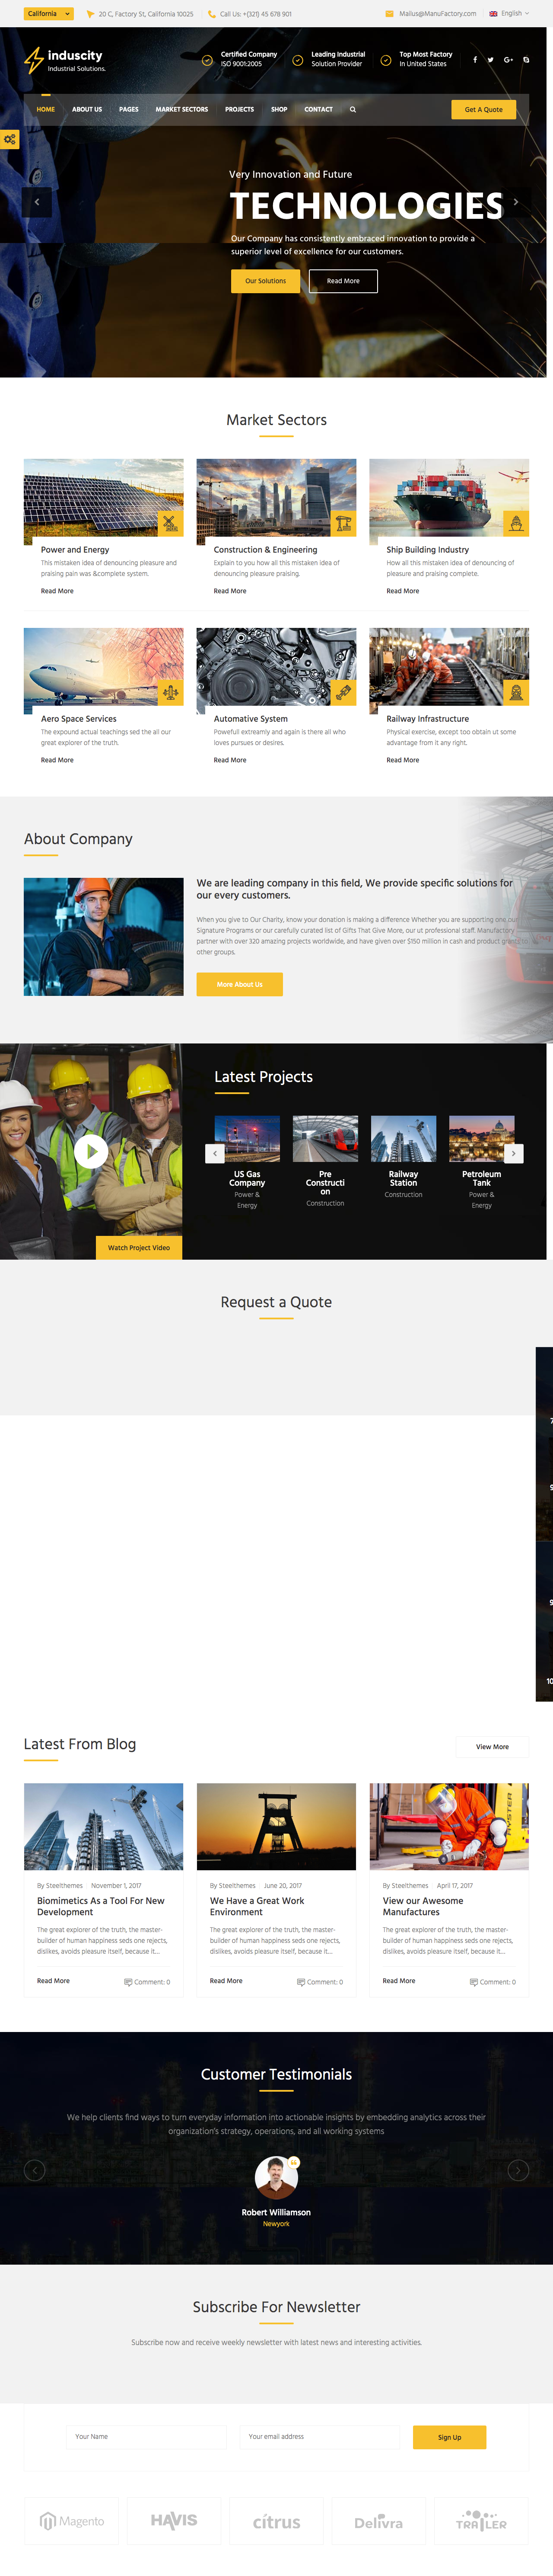Play the project video
The height and width of the screenshot is (2576, 553).
click(91, 1152)
